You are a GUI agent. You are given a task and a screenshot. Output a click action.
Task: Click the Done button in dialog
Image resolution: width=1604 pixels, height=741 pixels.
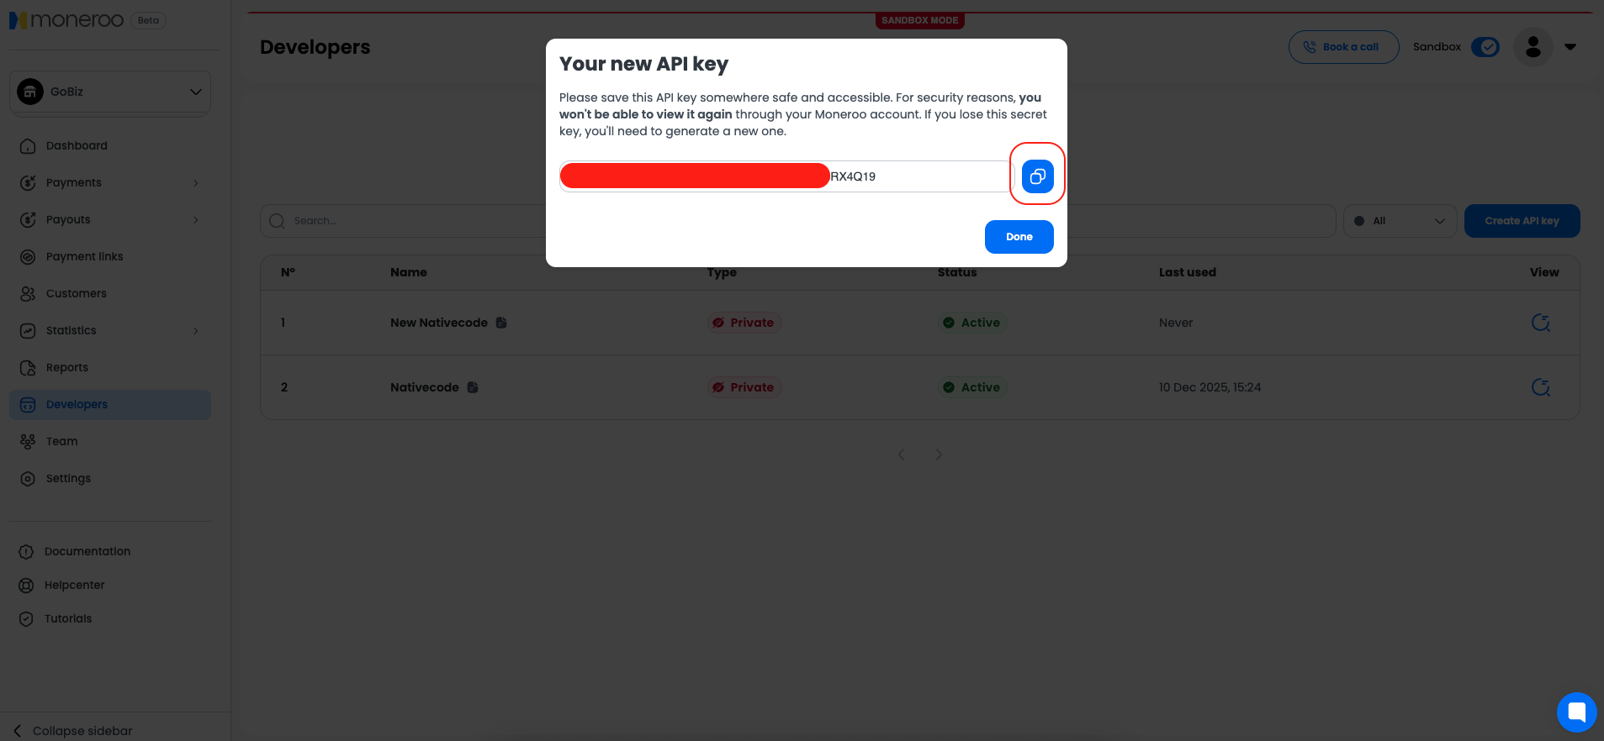1019,237
